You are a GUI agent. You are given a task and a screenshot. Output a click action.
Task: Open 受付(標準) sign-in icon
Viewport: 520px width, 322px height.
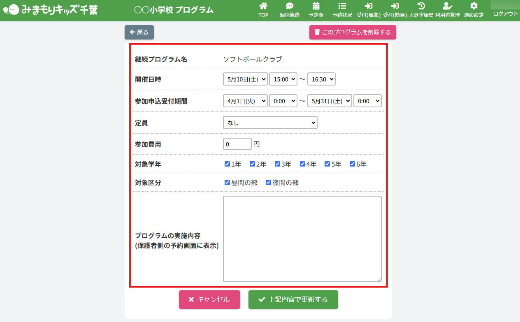point(368,6)
